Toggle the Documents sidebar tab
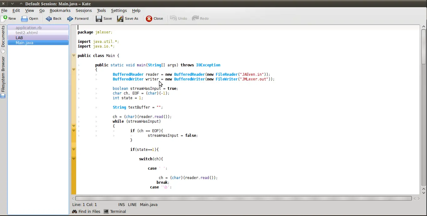427x216 pixels. point(3,39)
